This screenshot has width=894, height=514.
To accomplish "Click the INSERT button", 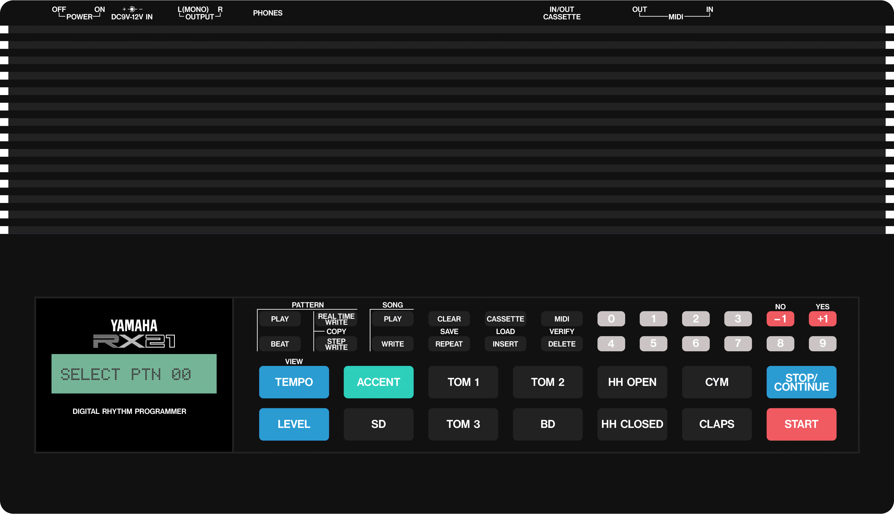I will click(x=505, y=344).
